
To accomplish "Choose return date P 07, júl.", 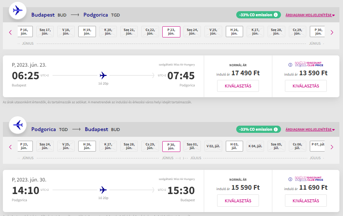I will [318, 146].
